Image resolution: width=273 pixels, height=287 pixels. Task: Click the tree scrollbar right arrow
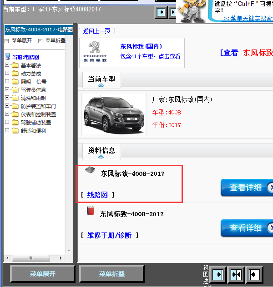pos(61,258)
